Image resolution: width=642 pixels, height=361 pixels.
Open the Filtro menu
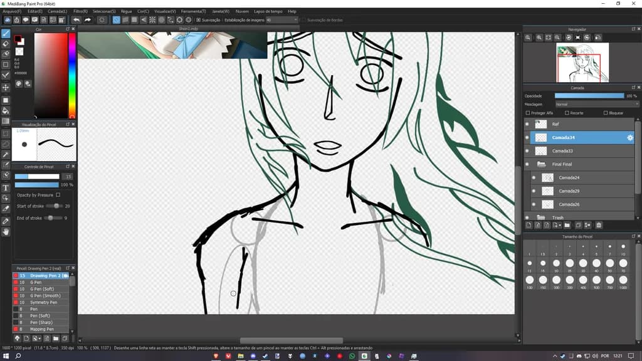point(80,11)
